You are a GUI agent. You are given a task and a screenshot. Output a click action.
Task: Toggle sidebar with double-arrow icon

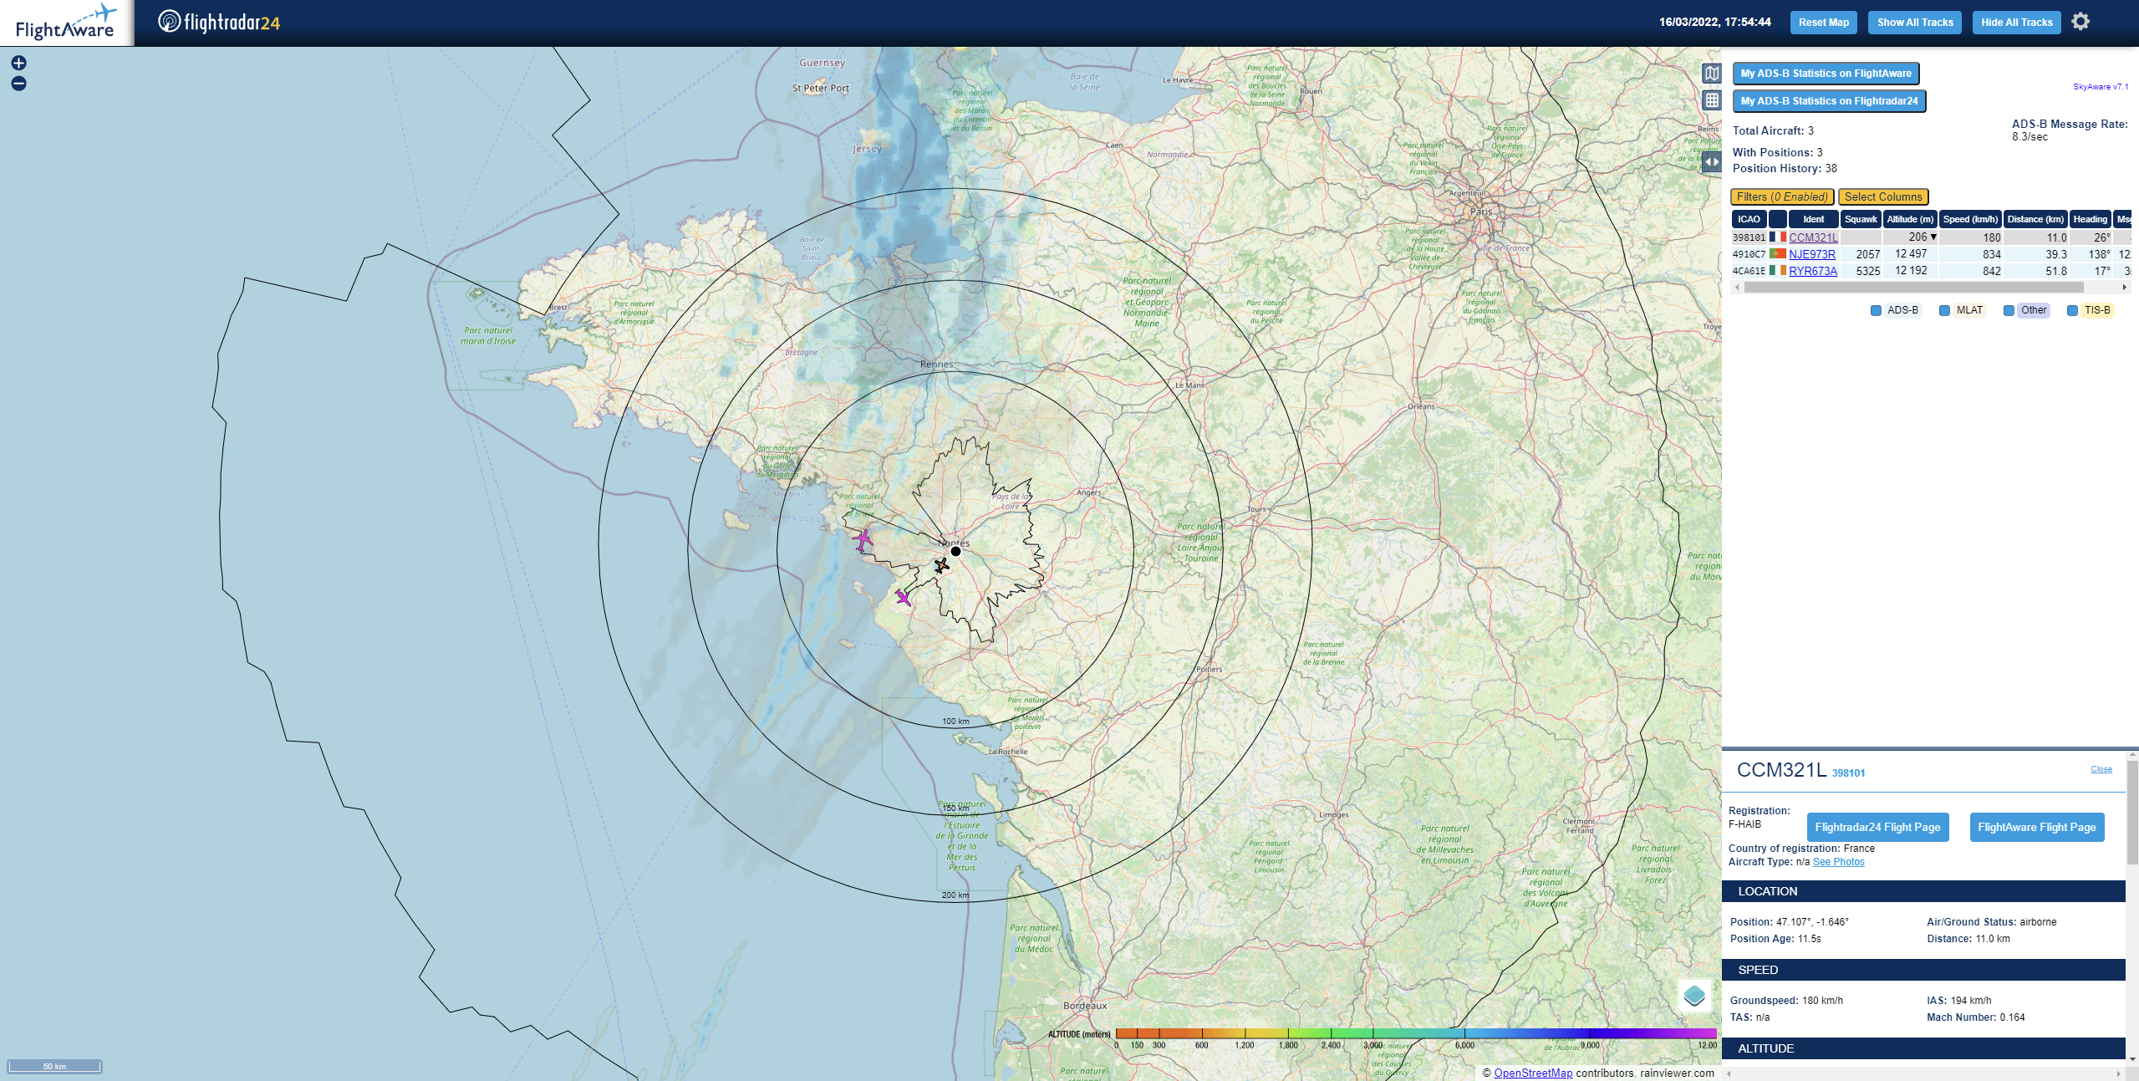point(1712,161)
